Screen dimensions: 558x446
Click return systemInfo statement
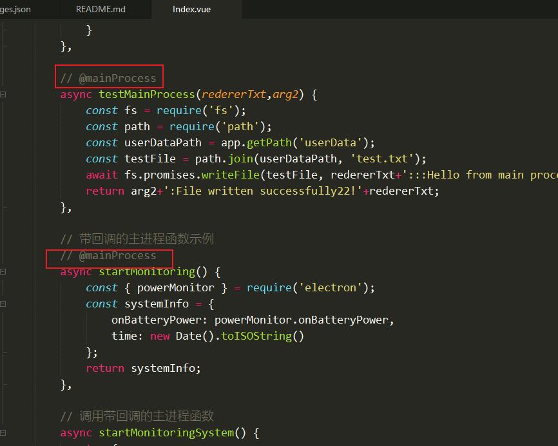[x=143, y=369]
